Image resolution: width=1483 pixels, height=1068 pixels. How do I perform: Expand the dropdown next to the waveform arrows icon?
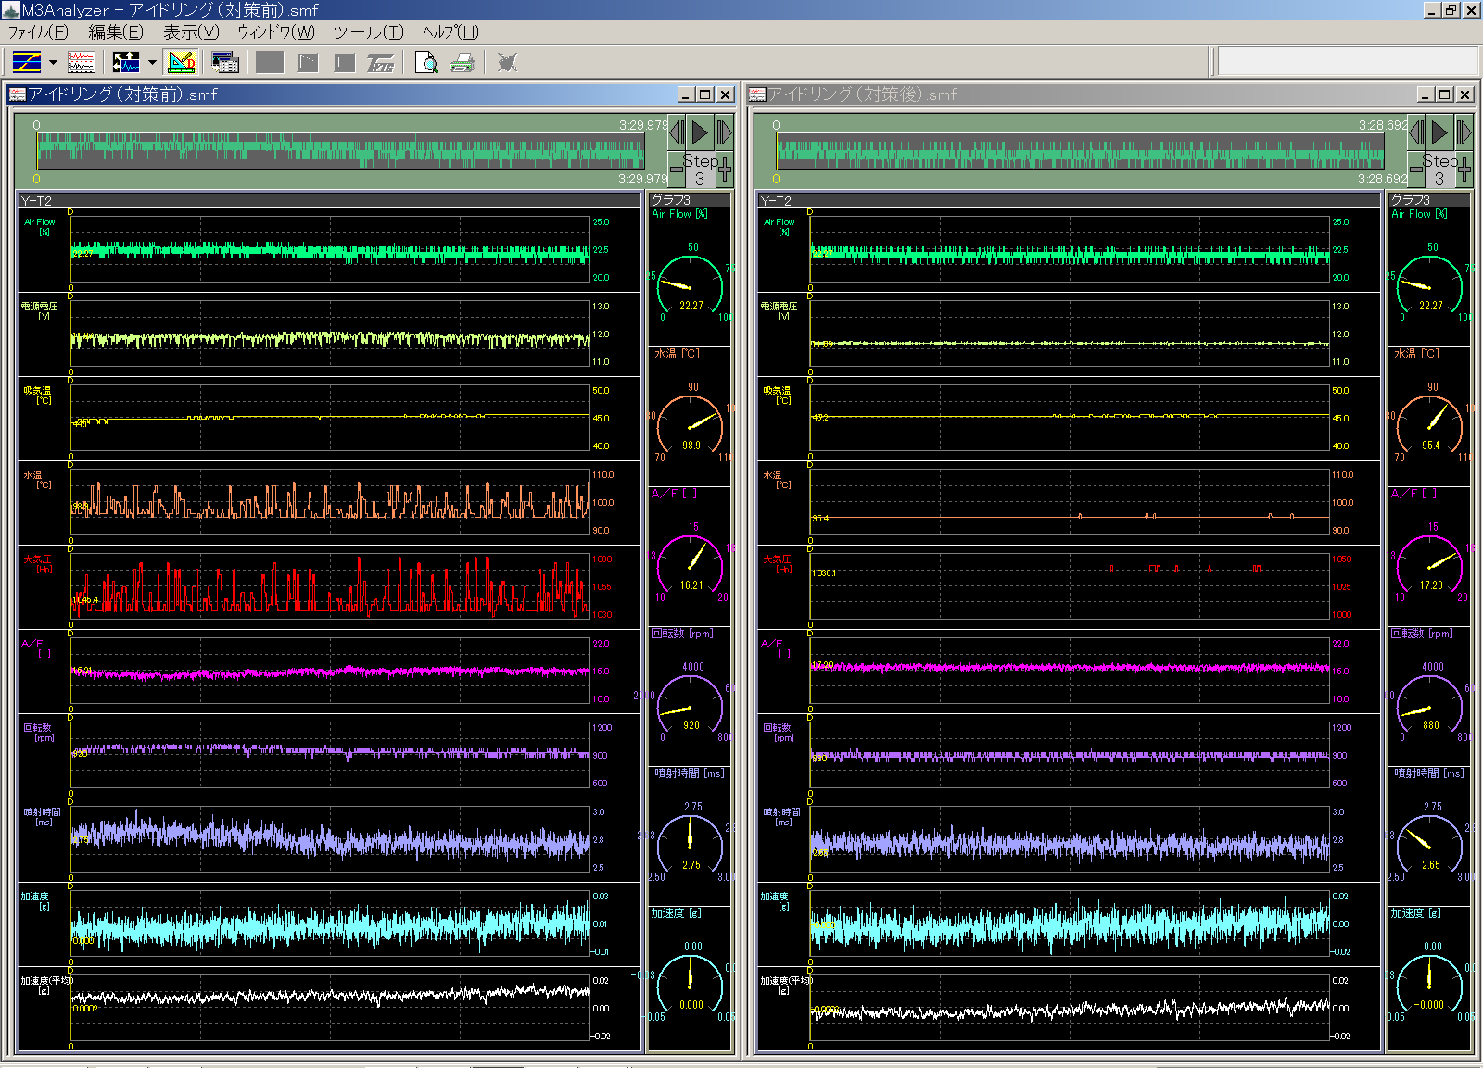pyautogui.click(x=152, y=63)
